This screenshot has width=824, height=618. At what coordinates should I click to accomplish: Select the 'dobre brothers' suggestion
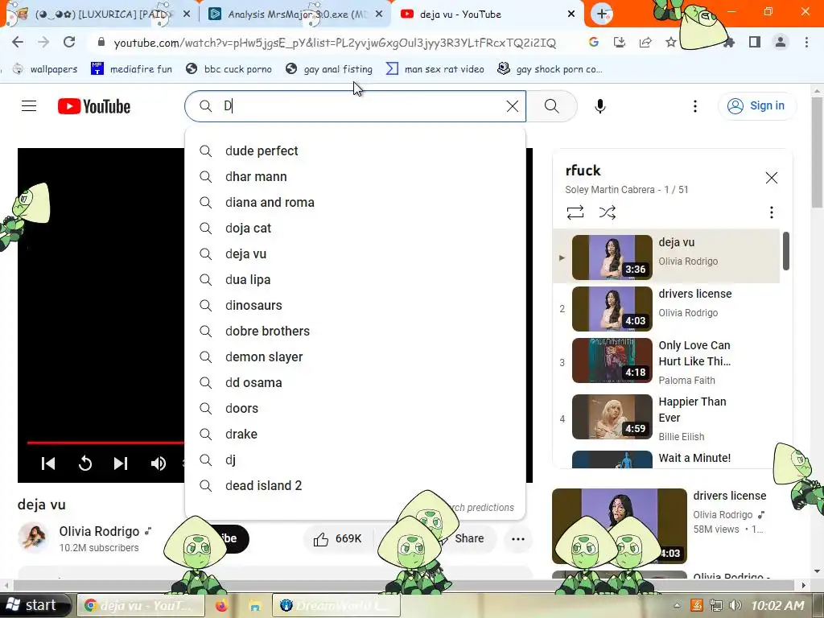[355, 331]
